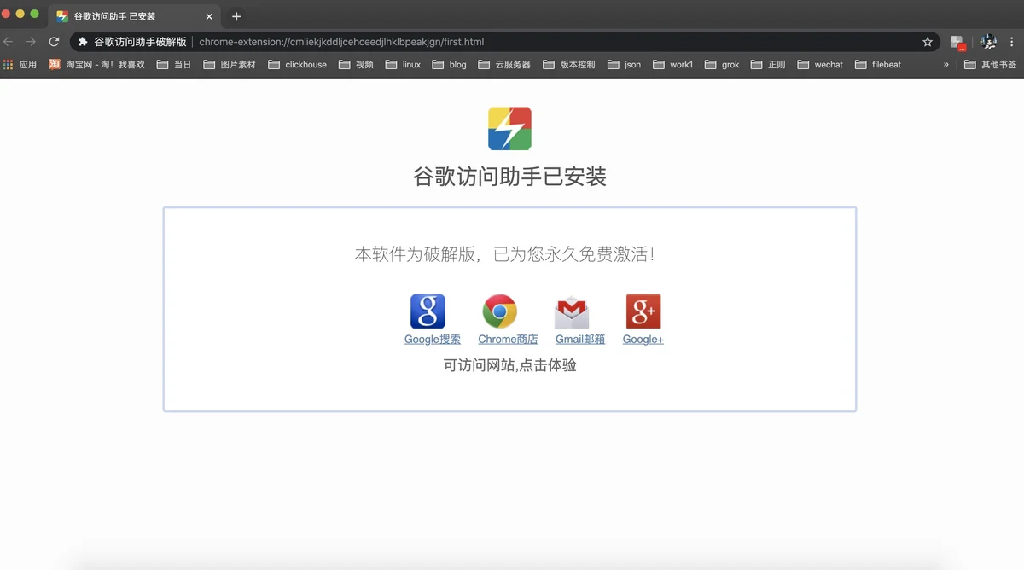Screen dimensions: 1024x570
Task: Open the blog bookmark folder
Action: pyautogui.click(x=450, y=65)
